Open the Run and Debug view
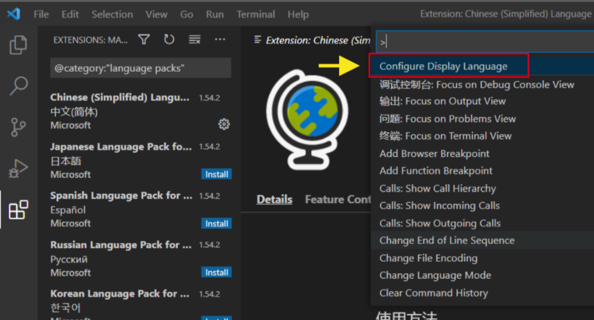 (x=18, y=169)
